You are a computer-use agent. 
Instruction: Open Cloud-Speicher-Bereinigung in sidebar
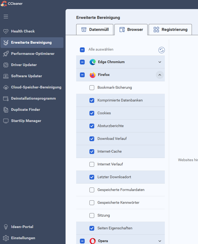coord(36,87)
